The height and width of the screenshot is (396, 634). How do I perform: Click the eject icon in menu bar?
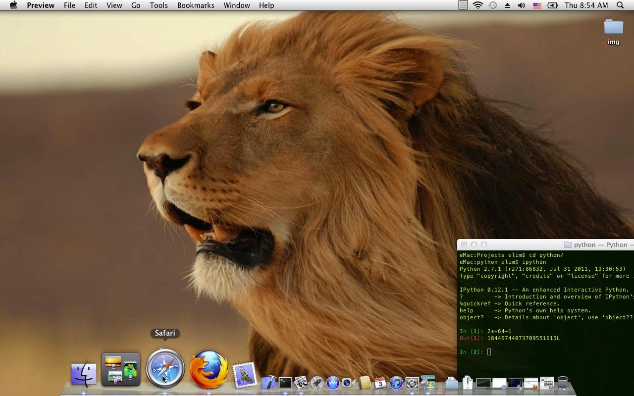pyautogui.click(x=507, y=5)
